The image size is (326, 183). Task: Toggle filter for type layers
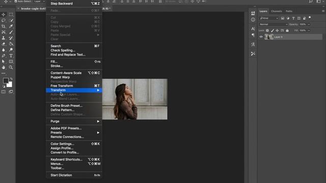(293, 18)
